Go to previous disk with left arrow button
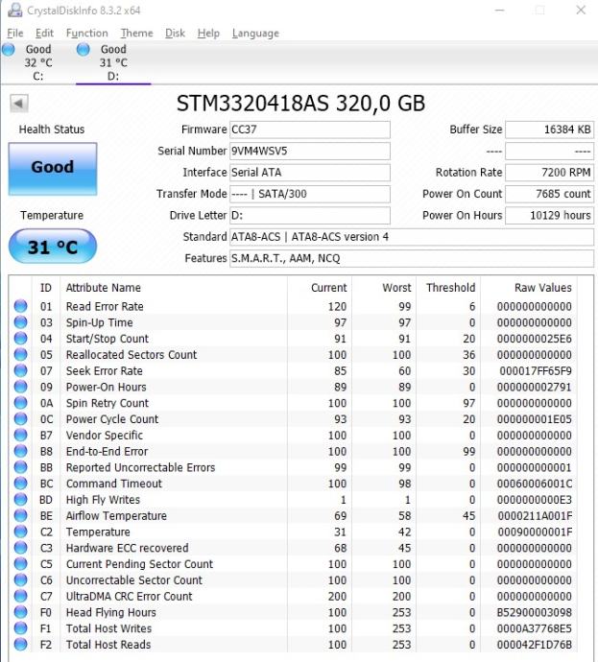 [19, 103]
